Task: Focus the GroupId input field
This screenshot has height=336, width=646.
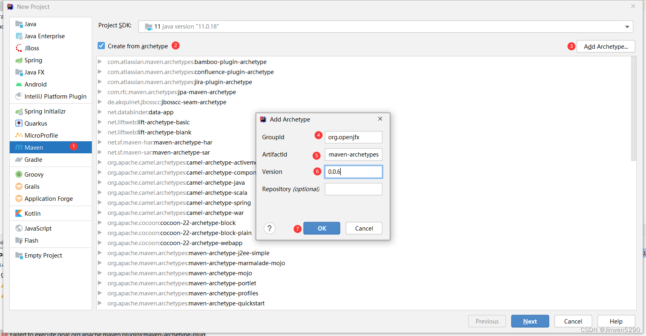Action: (x=354, y=137)
